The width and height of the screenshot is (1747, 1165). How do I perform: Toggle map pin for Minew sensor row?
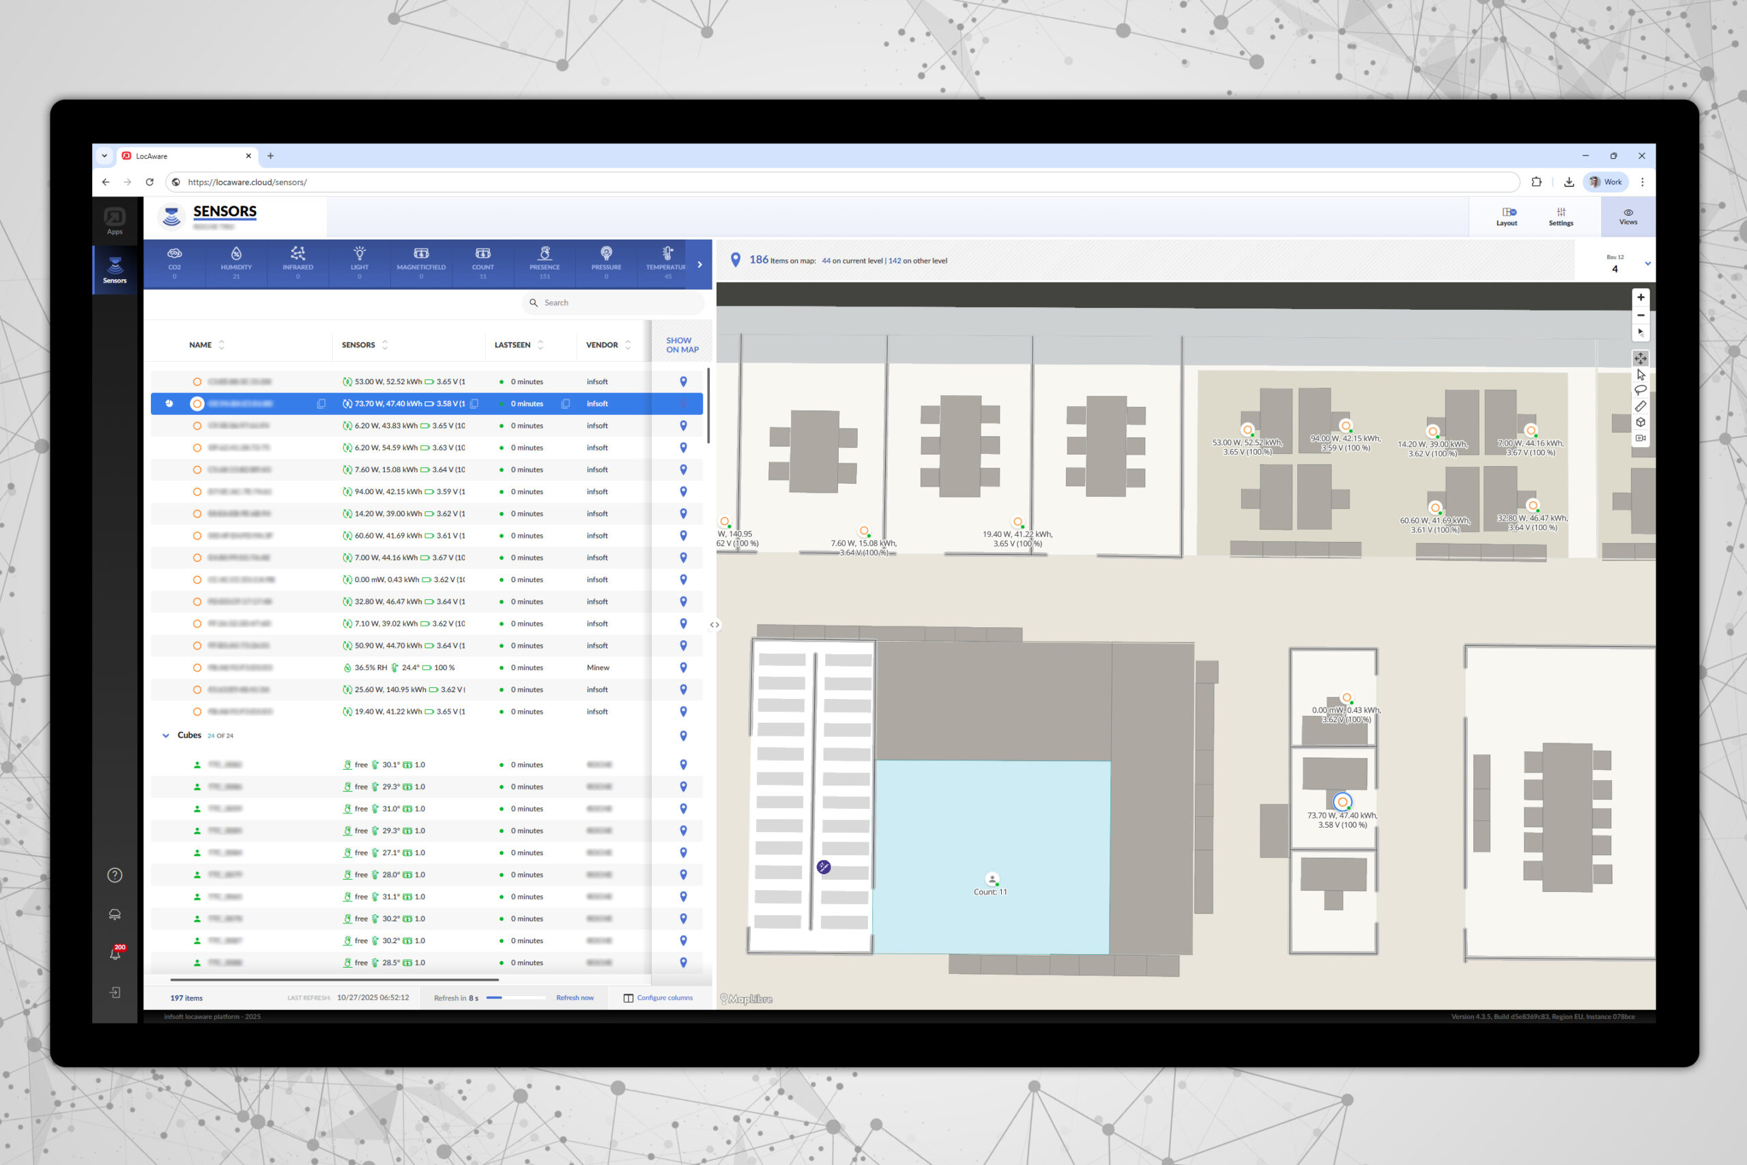pos(683,668)
